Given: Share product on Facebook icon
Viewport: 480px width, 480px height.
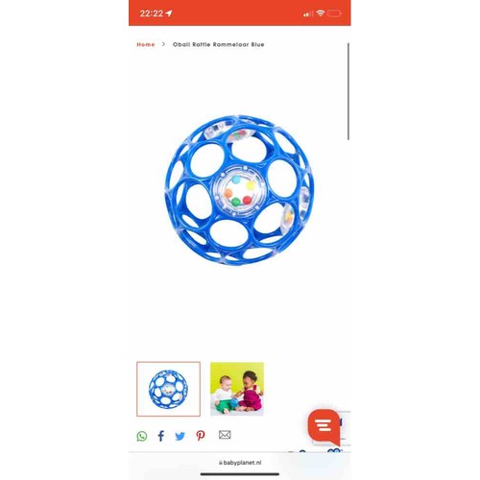Looking at the screenshot, I should tap(161, 436).
